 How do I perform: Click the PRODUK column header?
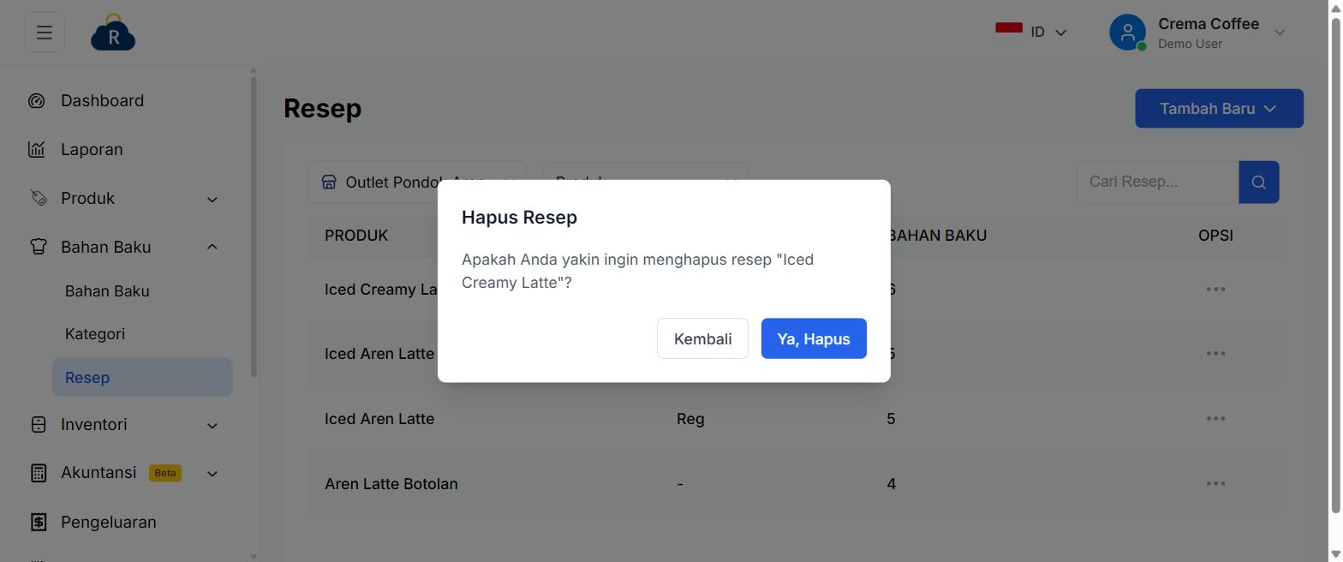point(356,236)
